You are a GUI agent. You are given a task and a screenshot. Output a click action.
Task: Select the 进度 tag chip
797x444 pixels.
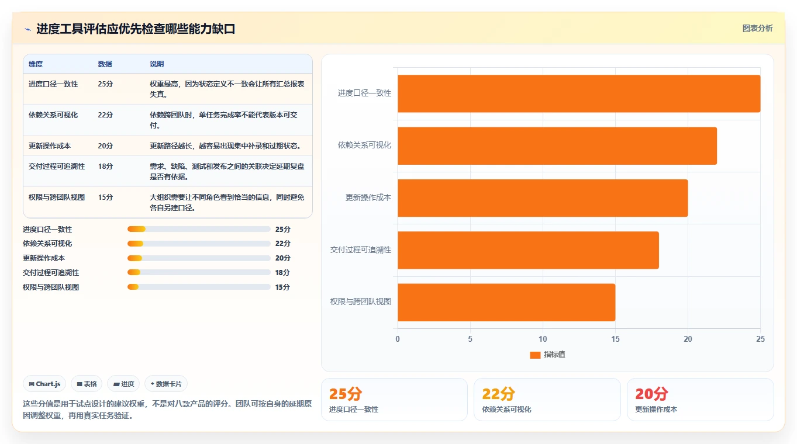click(x=123, y=384)
